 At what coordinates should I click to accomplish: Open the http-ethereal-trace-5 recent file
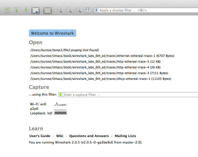point(95,62)
